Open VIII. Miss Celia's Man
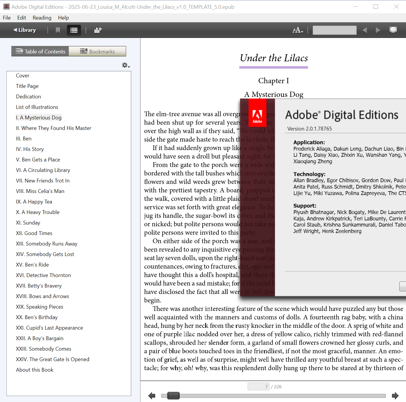 tap(40, 191)
